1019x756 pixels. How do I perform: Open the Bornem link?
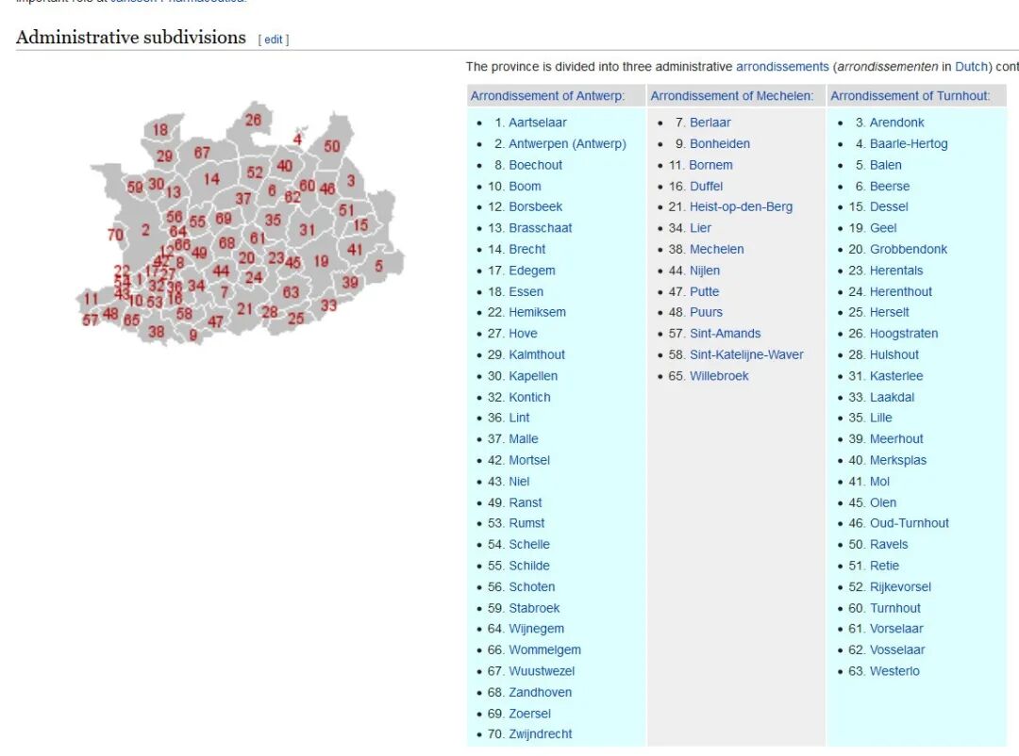click(711, 166)
